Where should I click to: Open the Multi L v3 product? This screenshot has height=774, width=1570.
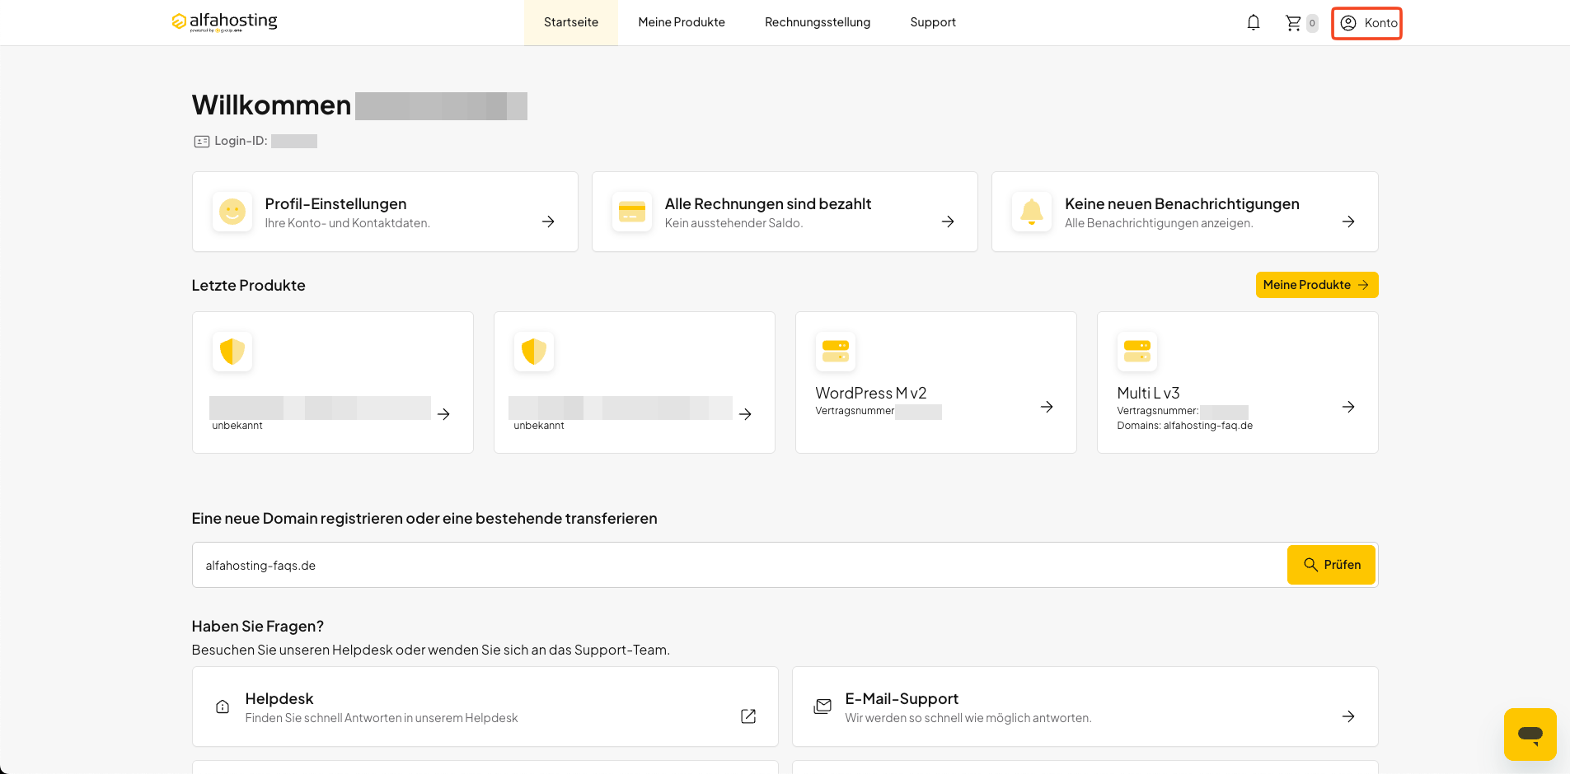click(x=1148, y=393)
